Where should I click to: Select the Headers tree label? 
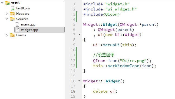[x=22, y=14]
